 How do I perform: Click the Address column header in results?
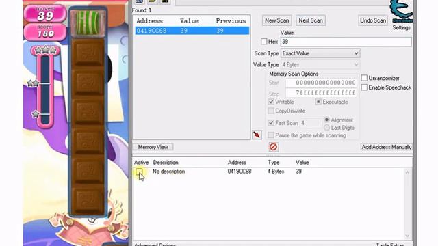149,21
